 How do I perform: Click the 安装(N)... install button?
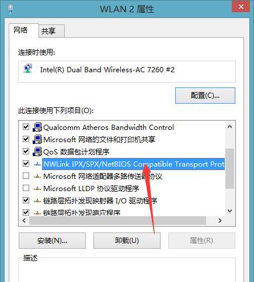pyautogui.click(x=52, y=241)
